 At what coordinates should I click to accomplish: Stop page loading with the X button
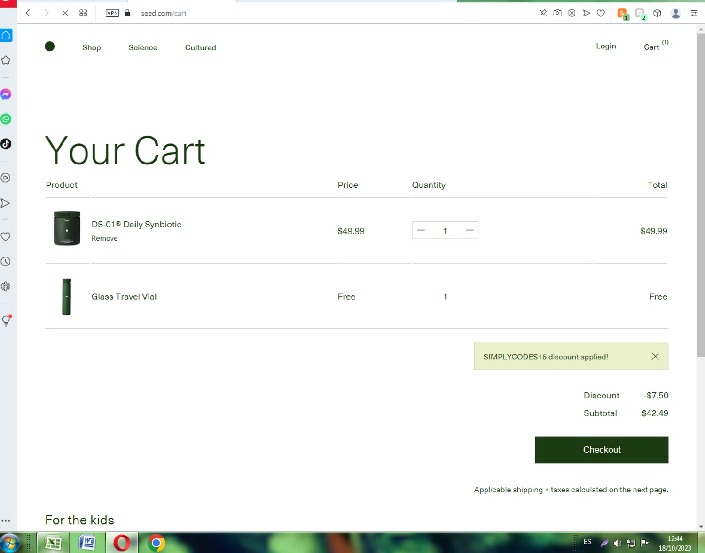click(x=65, y=13)
